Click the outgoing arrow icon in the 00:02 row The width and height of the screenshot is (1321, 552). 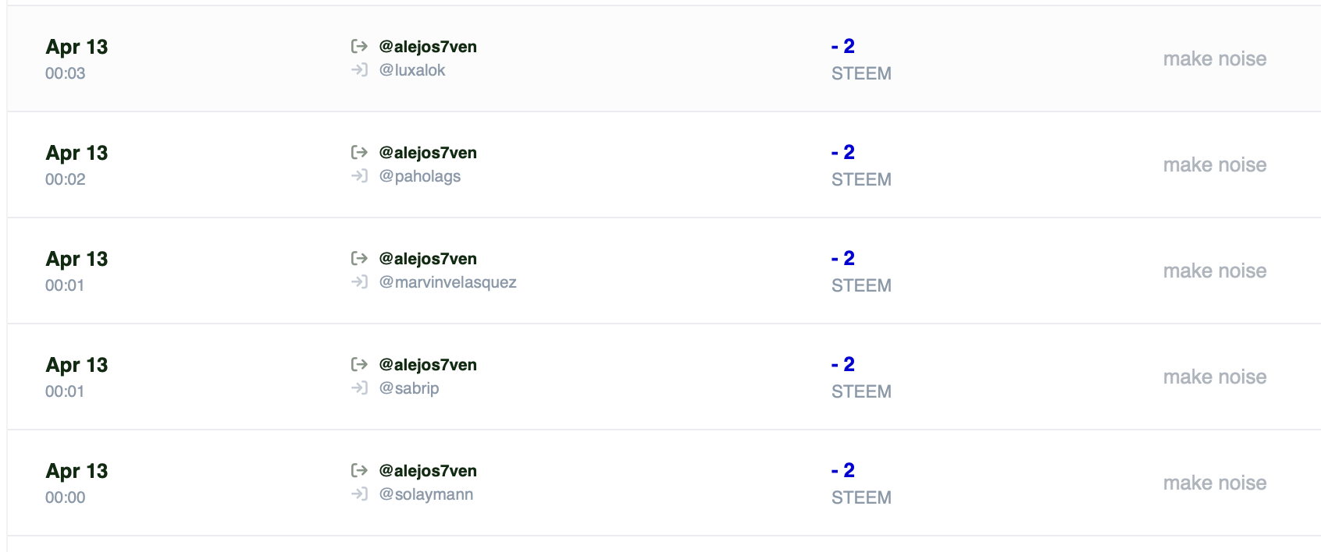point(359,152)
